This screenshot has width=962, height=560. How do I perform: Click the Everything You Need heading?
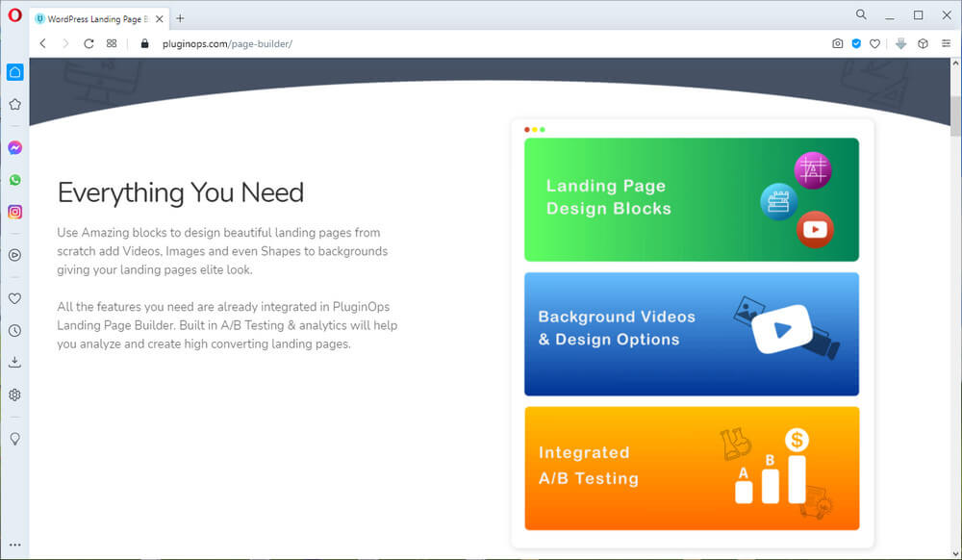[181, 192]
